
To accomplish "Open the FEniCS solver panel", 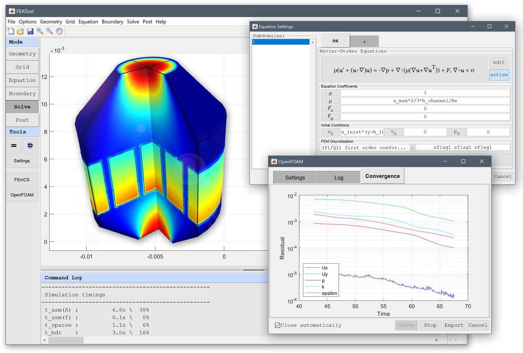I will [x=22, y=179].
